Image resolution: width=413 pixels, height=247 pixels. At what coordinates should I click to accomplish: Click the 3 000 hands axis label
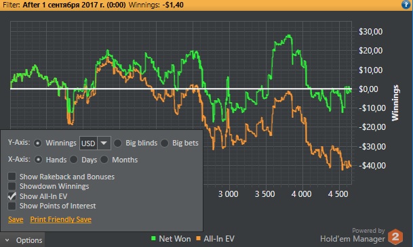coord(228,194)
